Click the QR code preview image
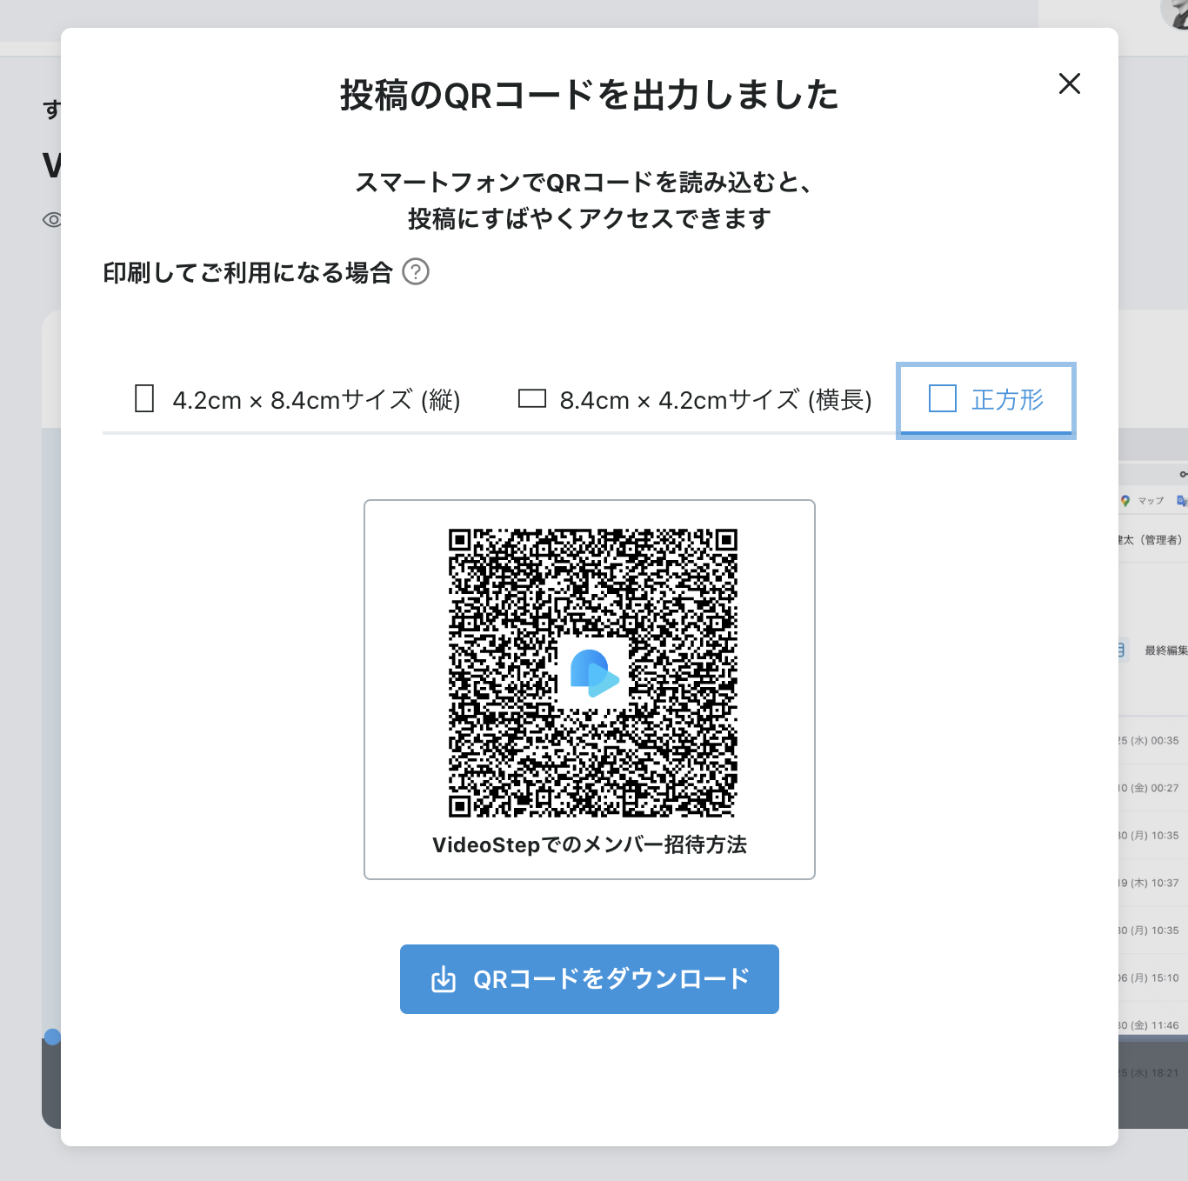1188x1181 pixels. [x=593, y=673]
